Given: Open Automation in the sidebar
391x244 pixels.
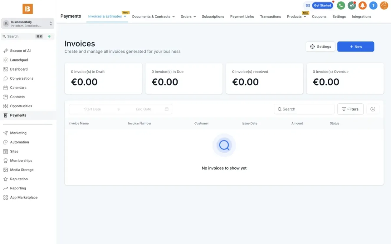Looking at the screenshot, I should pyautogui.click(x=20, y=142).
